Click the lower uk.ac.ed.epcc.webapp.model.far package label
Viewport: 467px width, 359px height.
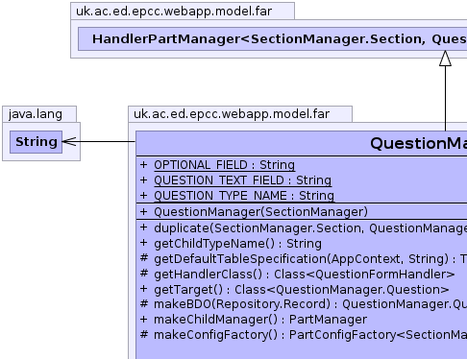pyautogui.click(x=232, y=114)
